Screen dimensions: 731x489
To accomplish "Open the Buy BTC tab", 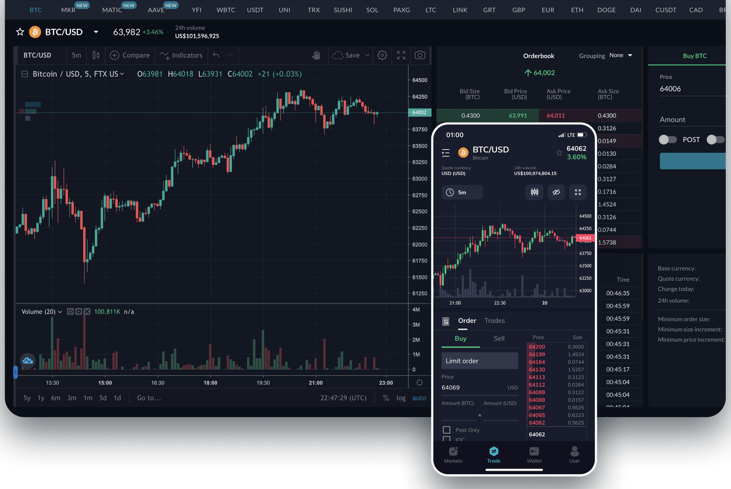I will coord(694,56).
